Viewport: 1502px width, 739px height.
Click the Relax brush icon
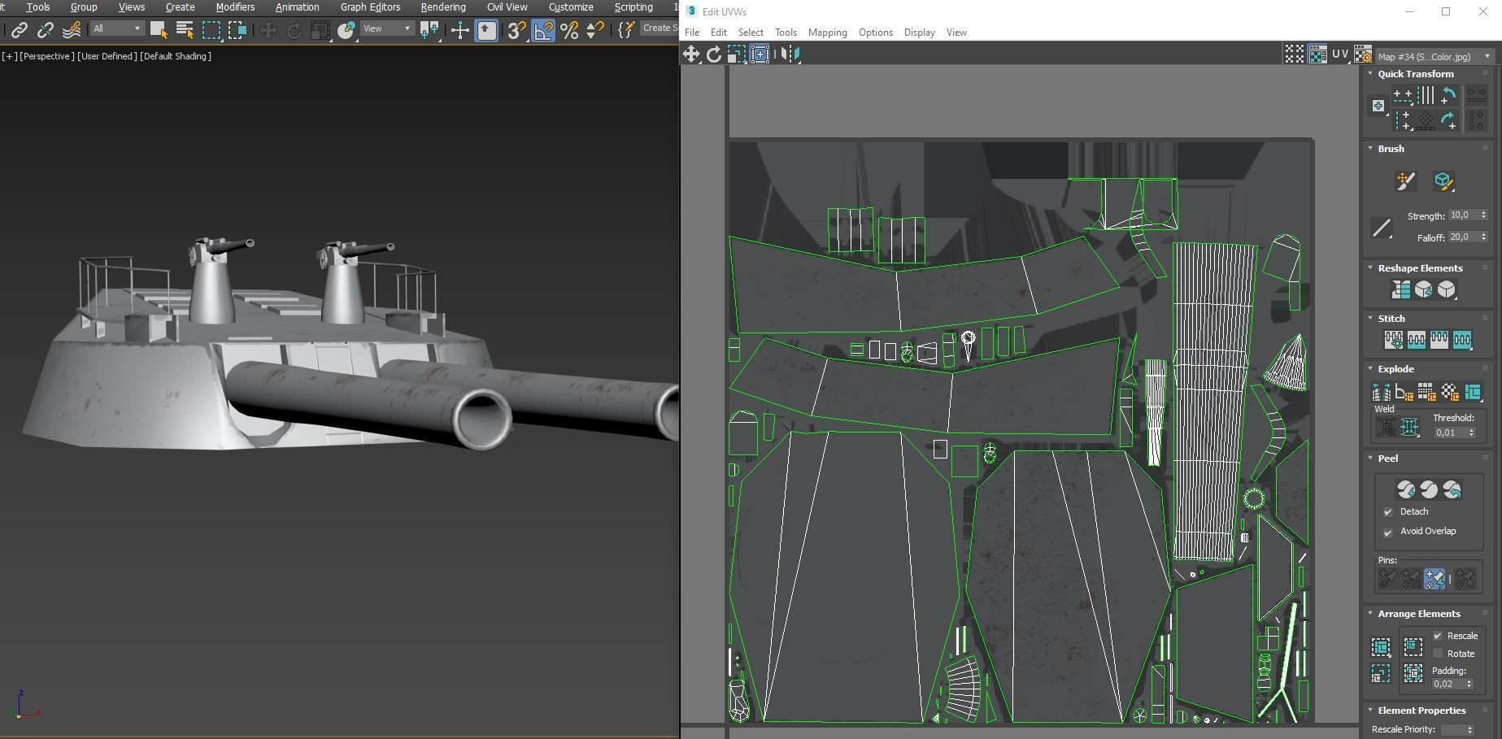click(x=1443, y=181)
